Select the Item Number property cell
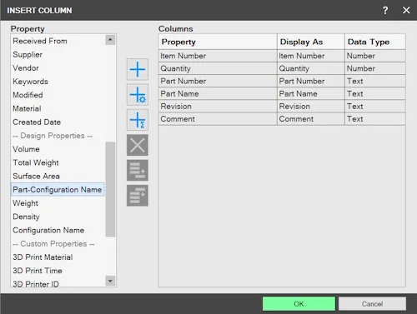Viewport: 417px width, 314px height. pos(218,56)
